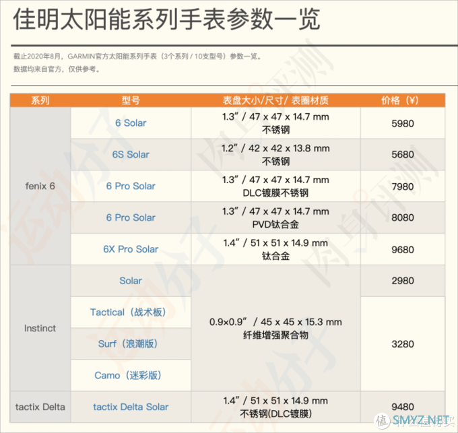Click the title 佳明太阳能系列手表参数一览
The image size is (458, 433).
click(167, 20)
